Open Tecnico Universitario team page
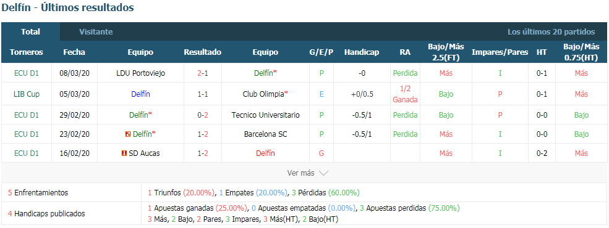The height and width of the screenshot is (228, 609). coord(265,115)
